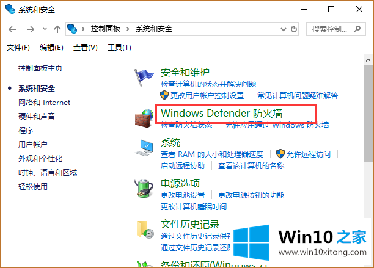Click the System computer monitor icon

click(x=144, y=148)
